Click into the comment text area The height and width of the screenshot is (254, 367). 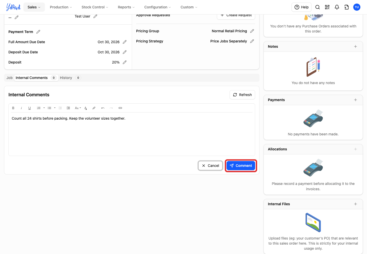[132, 134]
